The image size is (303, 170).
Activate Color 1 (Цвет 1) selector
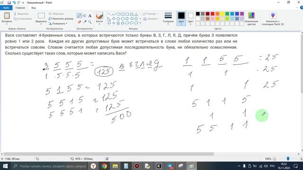click(x=181, y=19)
